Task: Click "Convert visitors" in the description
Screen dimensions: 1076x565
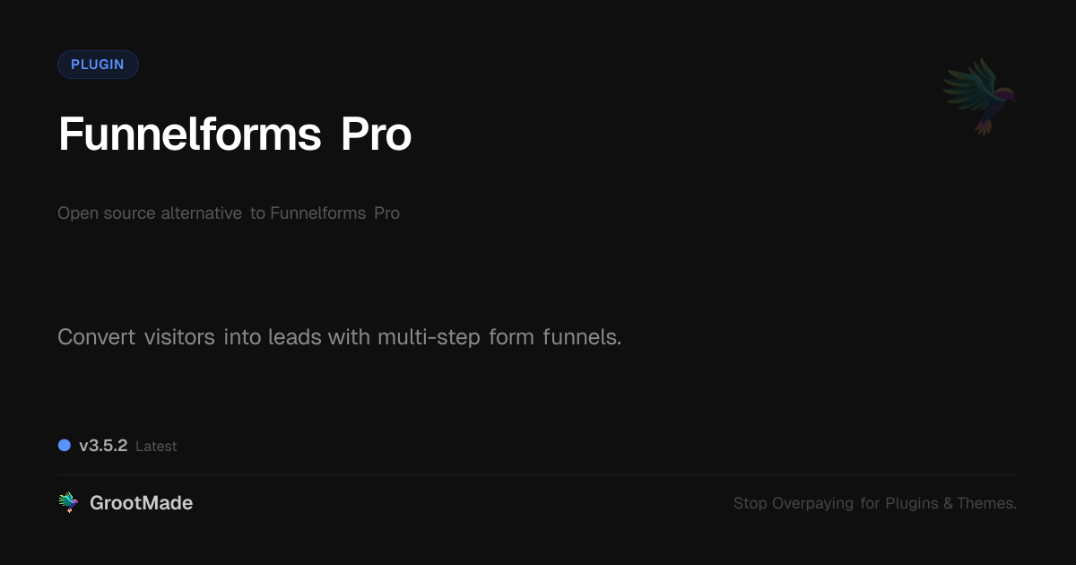Action: point(135,337)
